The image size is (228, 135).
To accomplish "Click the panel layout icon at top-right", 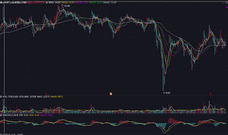I will coord(227,2).
